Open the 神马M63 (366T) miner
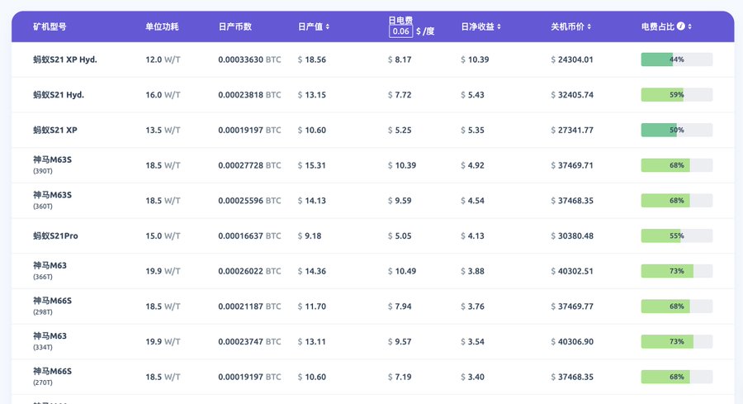The width and height of the screenshot is (743, 404). click(x=50, y=270)
